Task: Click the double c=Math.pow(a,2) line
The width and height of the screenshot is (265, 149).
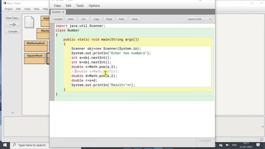Action: click(x=94, y=67)
